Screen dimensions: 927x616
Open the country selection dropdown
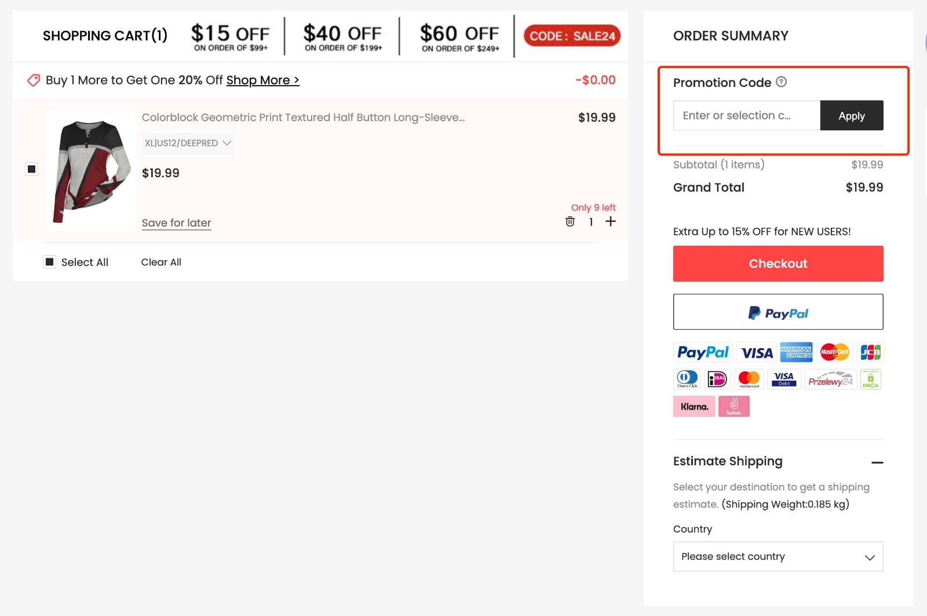(x=778, y=556)
